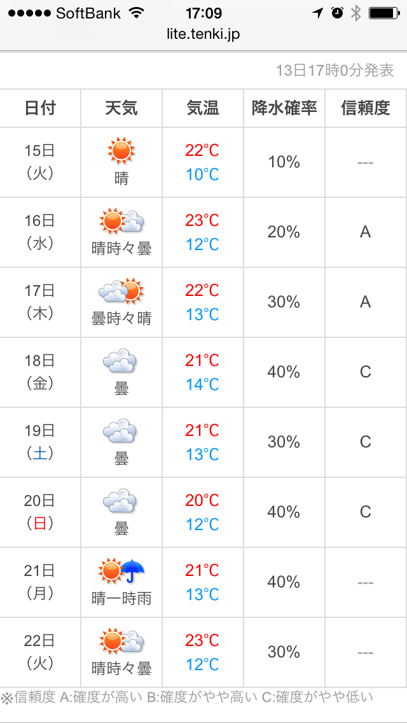The height and width of the screenshot is (723, 407).
Task: Select the 日付 column header
Action: coord(40,108)
